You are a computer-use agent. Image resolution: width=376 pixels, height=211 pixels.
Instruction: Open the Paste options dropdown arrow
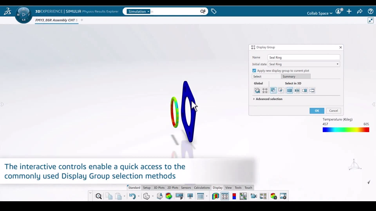124,197
